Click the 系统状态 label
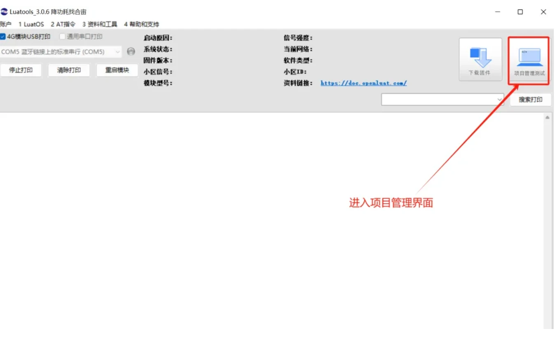The image size is (560, 357). pos(158,49)
